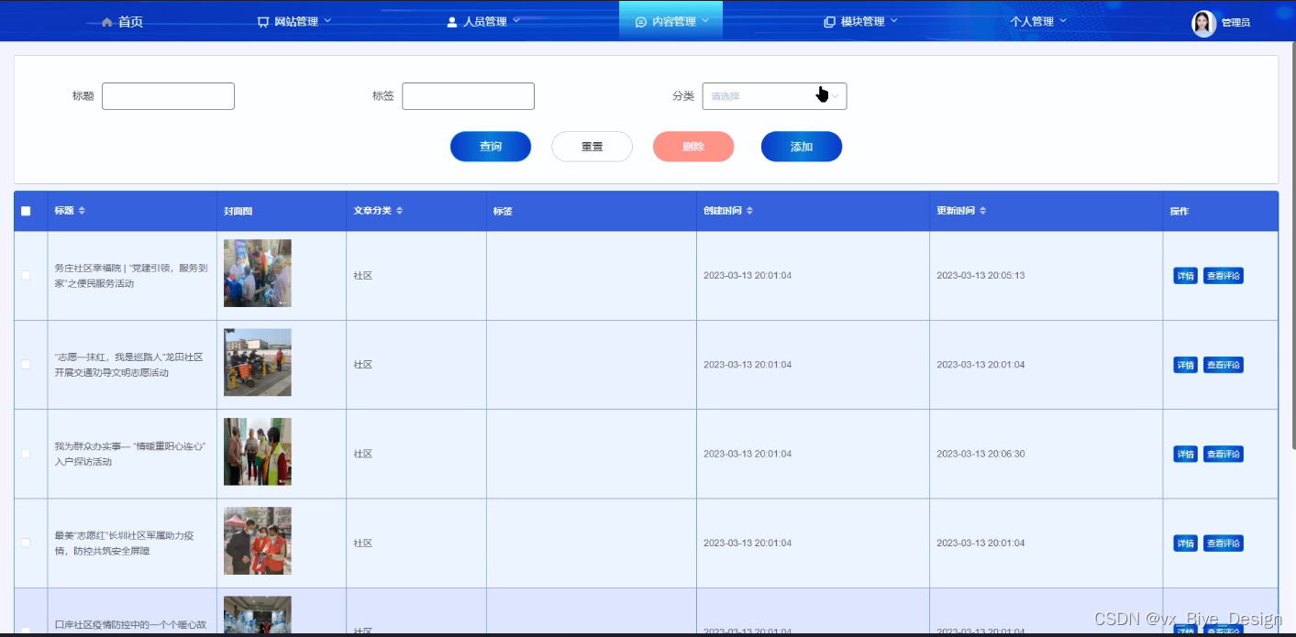Image resolution: width=1296 pixels, height=637 pixels.
Task: Expand 模块管理 chevron arrow
Action: click(894, 20)
